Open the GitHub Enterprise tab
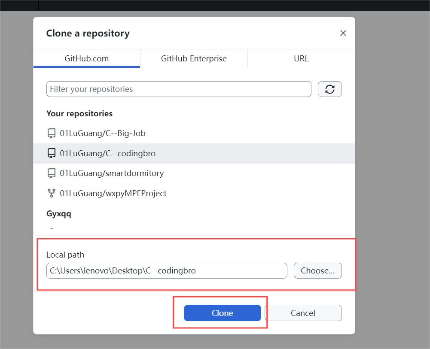 click(194, 59)
